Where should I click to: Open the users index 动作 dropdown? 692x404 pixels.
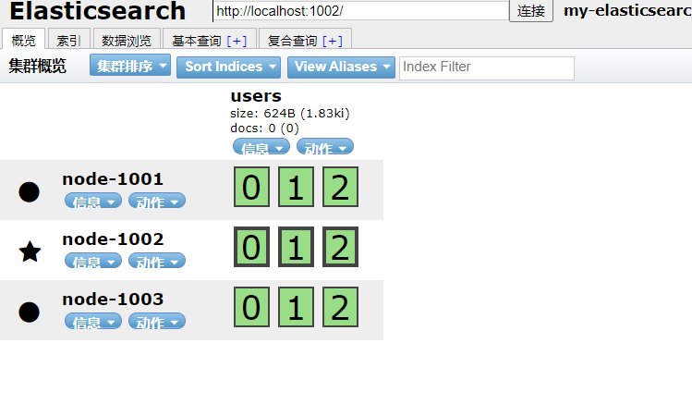(325, 147)
